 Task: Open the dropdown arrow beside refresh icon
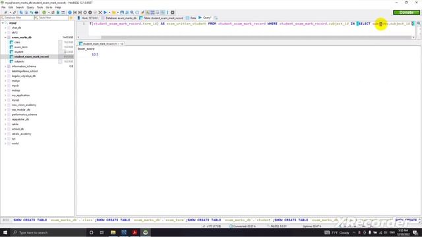48,13
